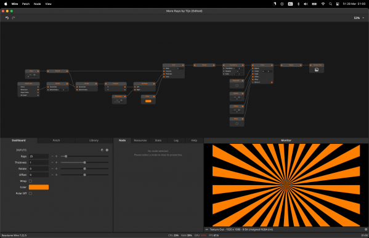Open macOS Control Center icon
Image resolution: width=369 pixels, height=238 pixels.
point(338,4)
